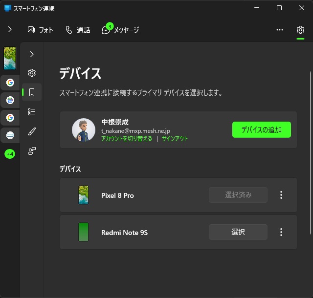Open the メッセージ tab
The width and height of the screenshot is (313, 298).
click(x=120, y=30)
